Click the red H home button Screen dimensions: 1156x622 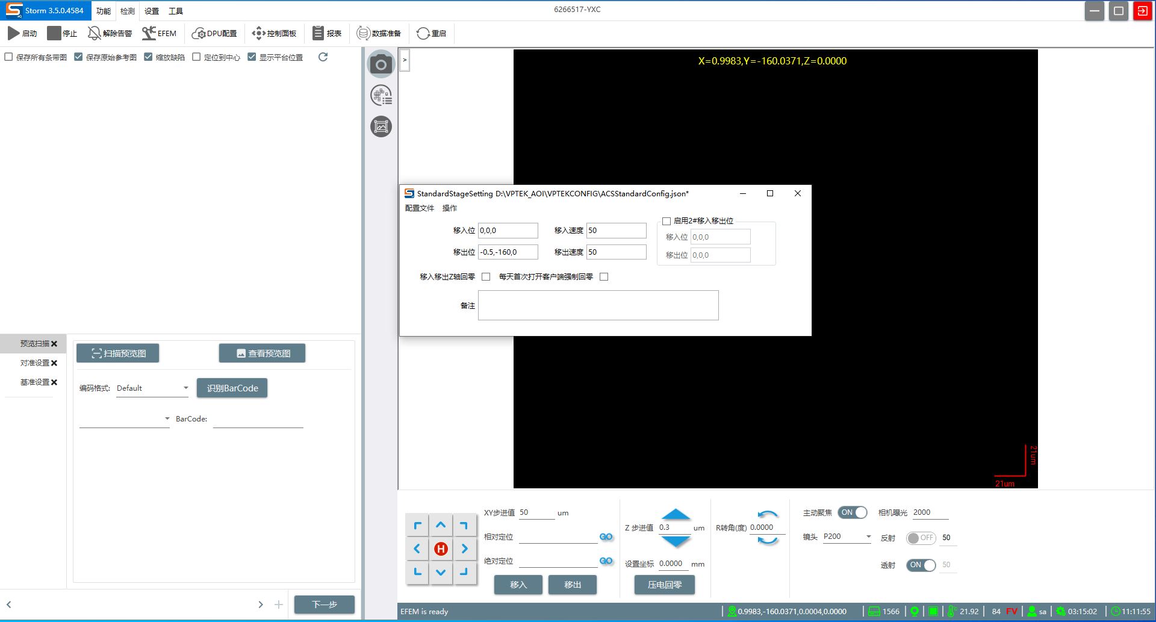click(441, 549)
